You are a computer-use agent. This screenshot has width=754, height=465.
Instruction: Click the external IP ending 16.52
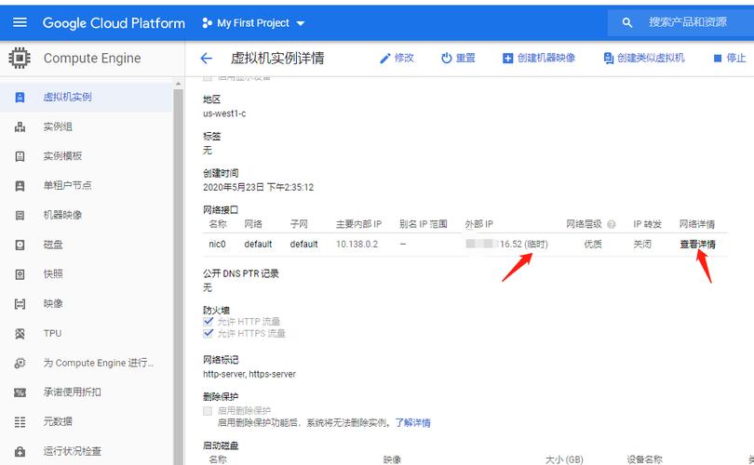coord(506,244)
